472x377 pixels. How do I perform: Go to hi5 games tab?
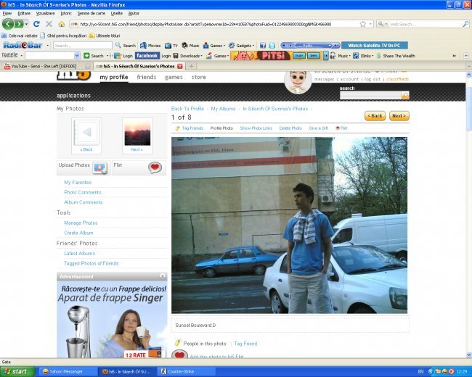click(x=174, y=77)
